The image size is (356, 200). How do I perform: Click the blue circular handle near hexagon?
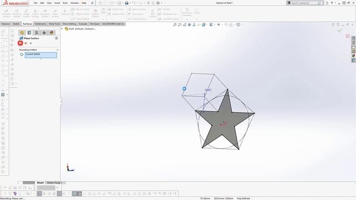[x=184, y=89]
